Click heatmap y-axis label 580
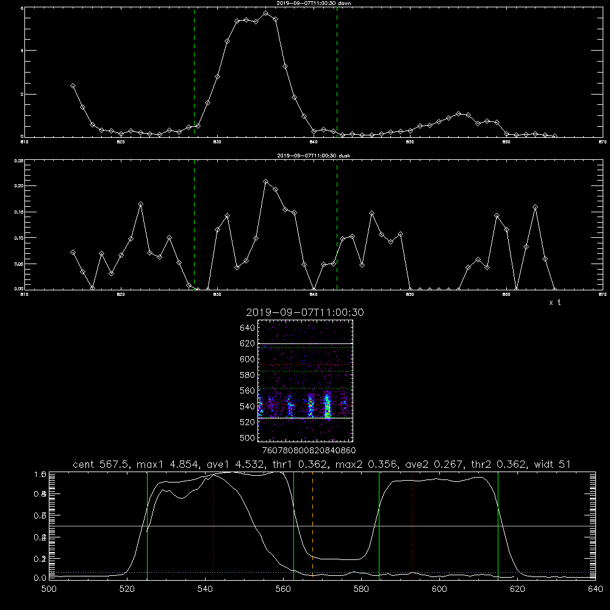This screenshot has height=610, width=610. (248, 375)
